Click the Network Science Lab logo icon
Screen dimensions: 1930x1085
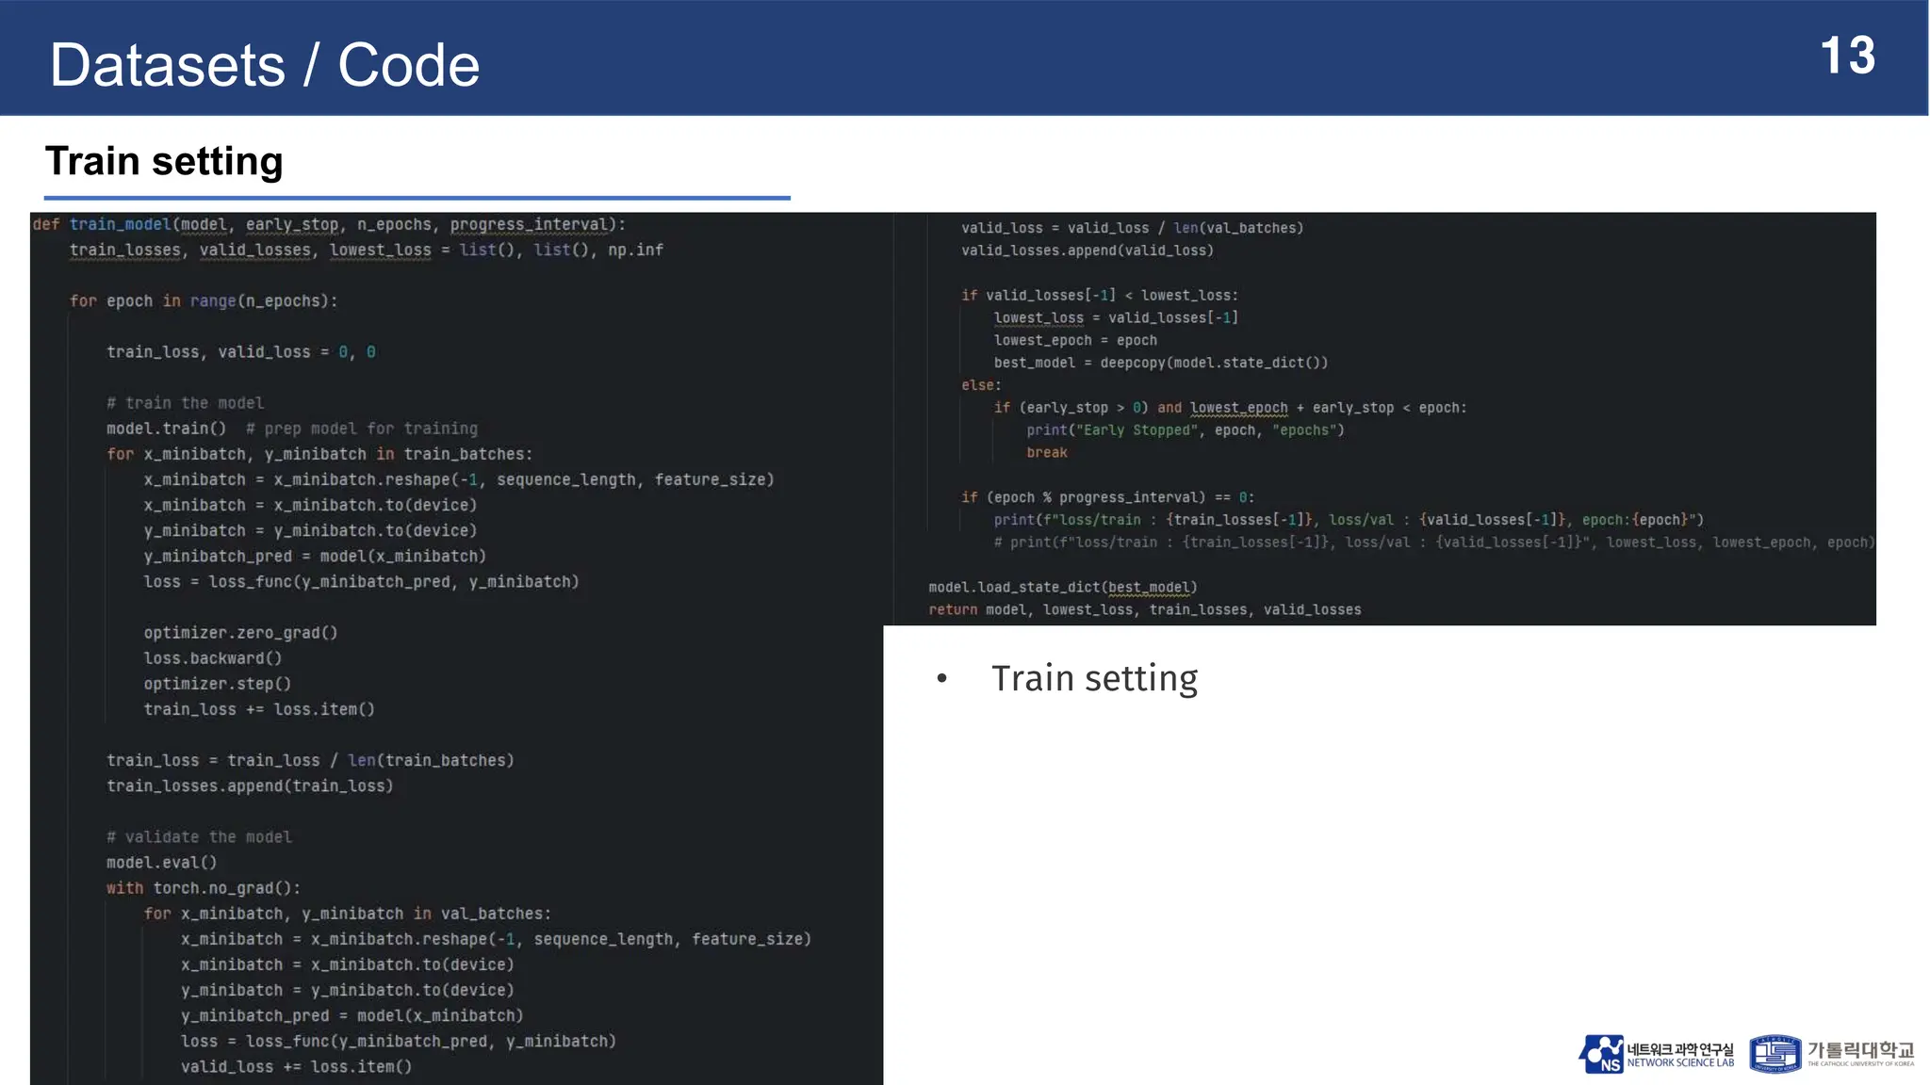coord(1601,1054)
